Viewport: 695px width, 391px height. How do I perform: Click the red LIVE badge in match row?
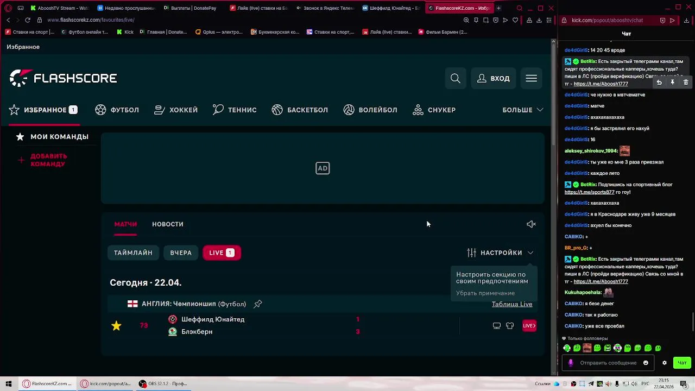pos(529,326)
